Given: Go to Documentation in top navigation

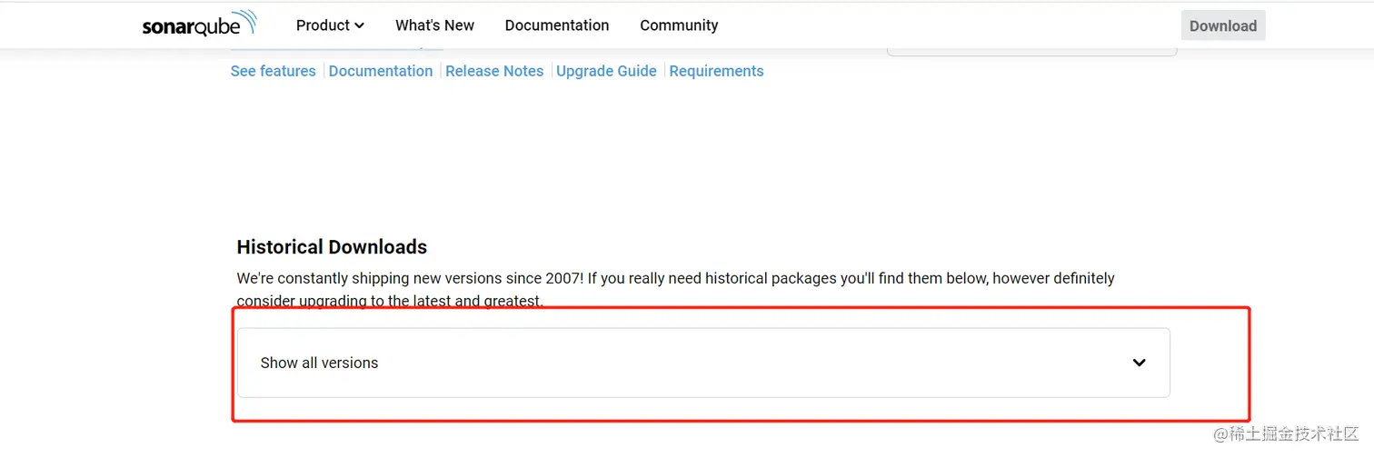Looking at the screenshot, I should (557, 25).
